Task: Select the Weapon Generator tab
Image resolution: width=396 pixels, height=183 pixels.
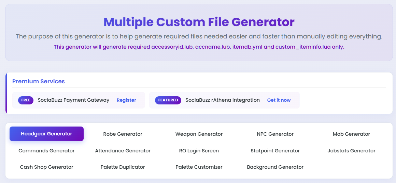Action: click(199, 134)
